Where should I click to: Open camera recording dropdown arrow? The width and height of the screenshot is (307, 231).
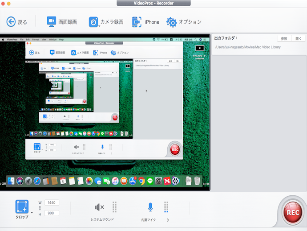(99, 26)
